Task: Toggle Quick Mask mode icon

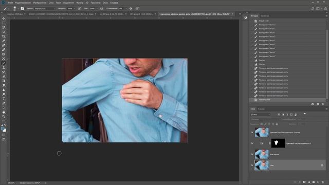Action: [x=4, y=135]
